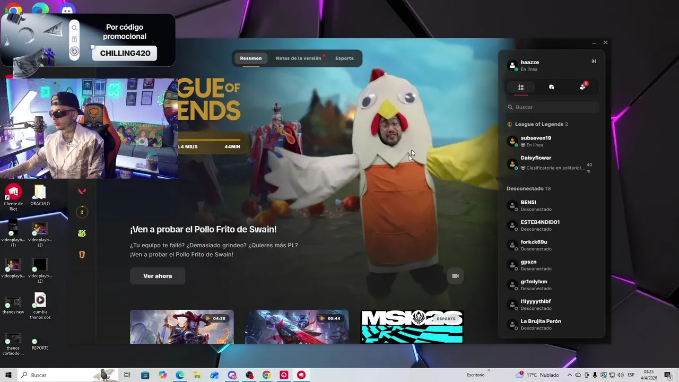Play the 00:44 video thumbnail

[297, 327]
